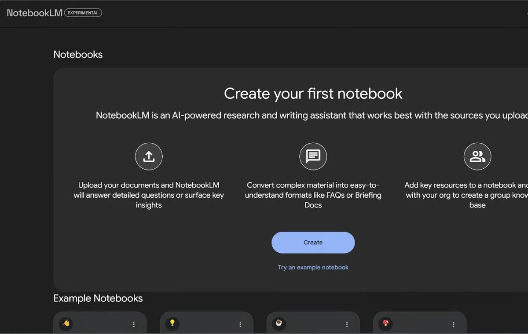Click the NotebookLM logo
The height and width of the screenshot is (334, 528).
(34, 13)
